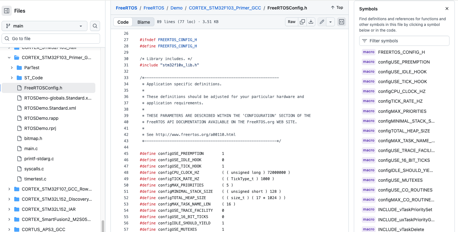Open the file search magnifier button
Screen dimensions: 458x232
(x=95, y=26)
